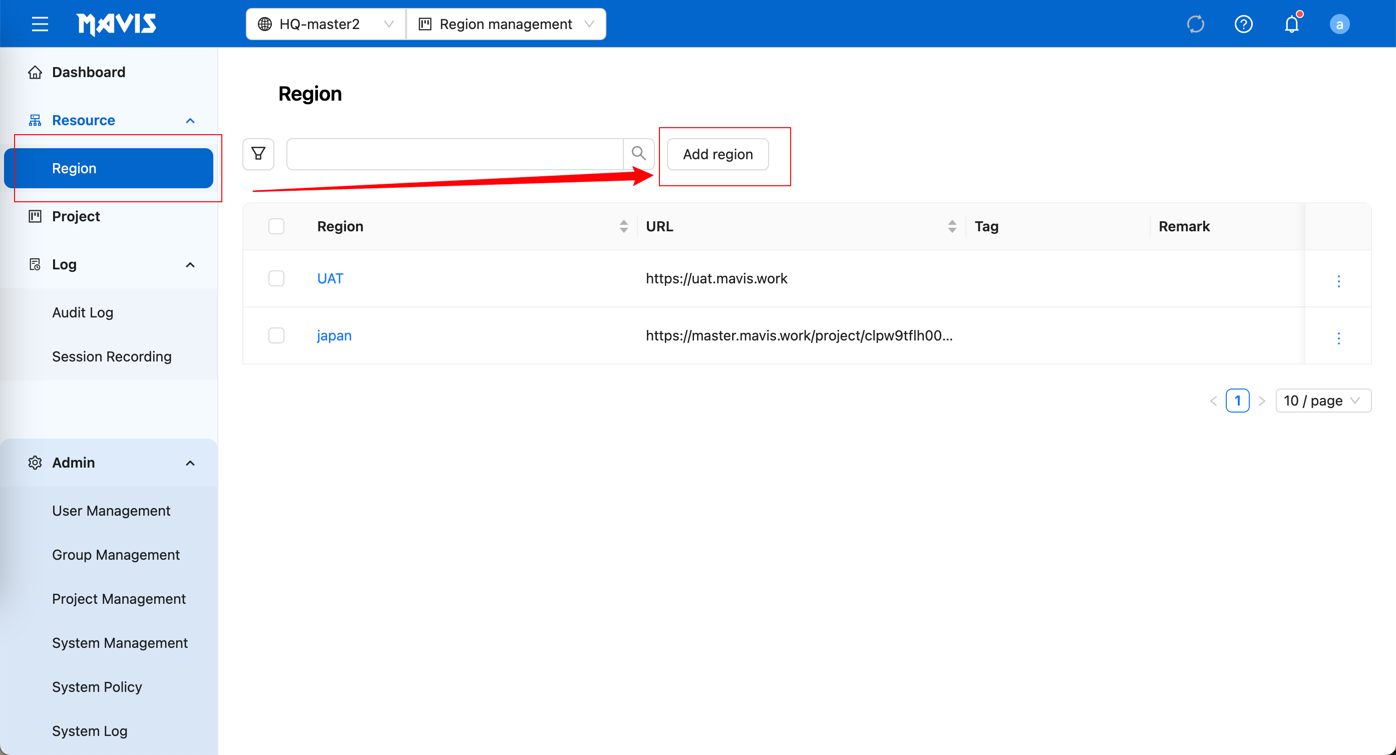
Task: Click the Dashboard home icon
Action: pos(35,72)
